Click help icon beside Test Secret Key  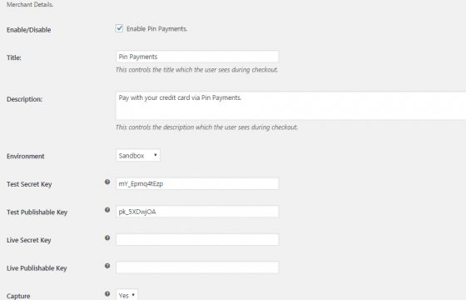click(107, 182)
